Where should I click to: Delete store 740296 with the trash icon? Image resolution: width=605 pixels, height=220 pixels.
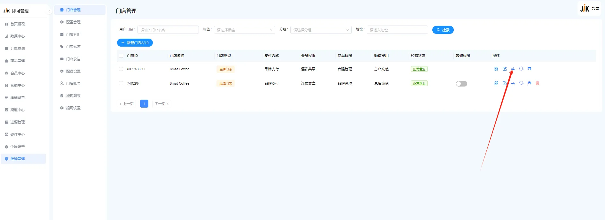[538, 83]
